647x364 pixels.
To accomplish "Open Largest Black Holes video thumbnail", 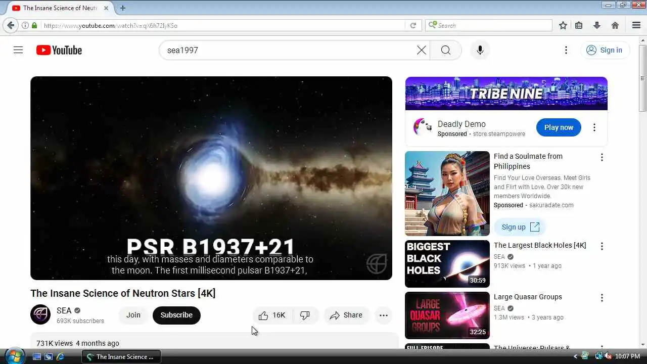I will tap(447, 264).
